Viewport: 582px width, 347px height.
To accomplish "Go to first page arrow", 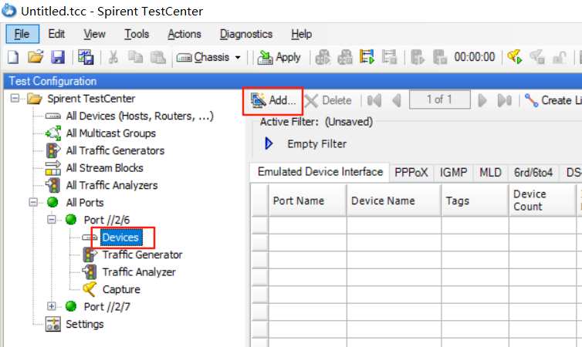I will pyautogui.click(x=374, y=100).
